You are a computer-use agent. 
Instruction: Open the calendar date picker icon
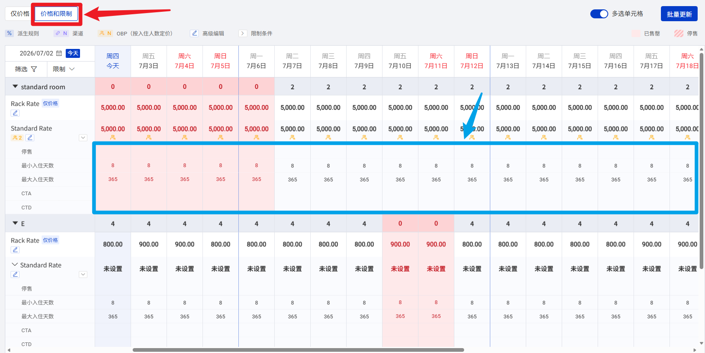59,53
